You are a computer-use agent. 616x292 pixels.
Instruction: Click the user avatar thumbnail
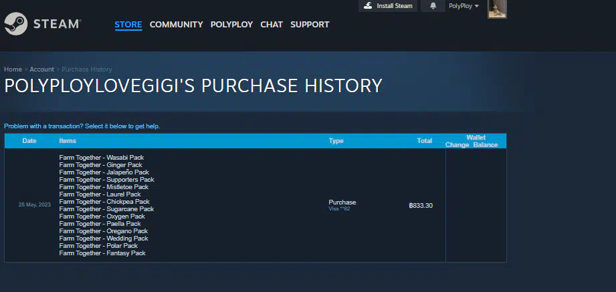point(496,8)
